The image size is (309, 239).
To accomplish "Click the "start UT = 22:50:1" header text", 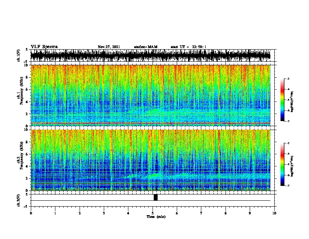I will point(188,47).
